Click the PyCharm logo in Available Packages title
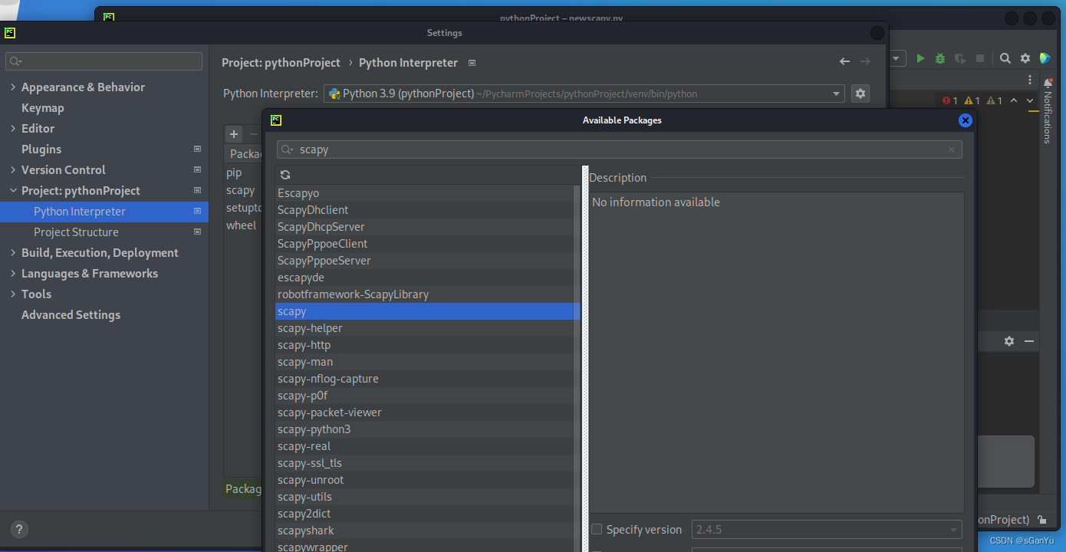1066x552 pixels. click(276, 120)
